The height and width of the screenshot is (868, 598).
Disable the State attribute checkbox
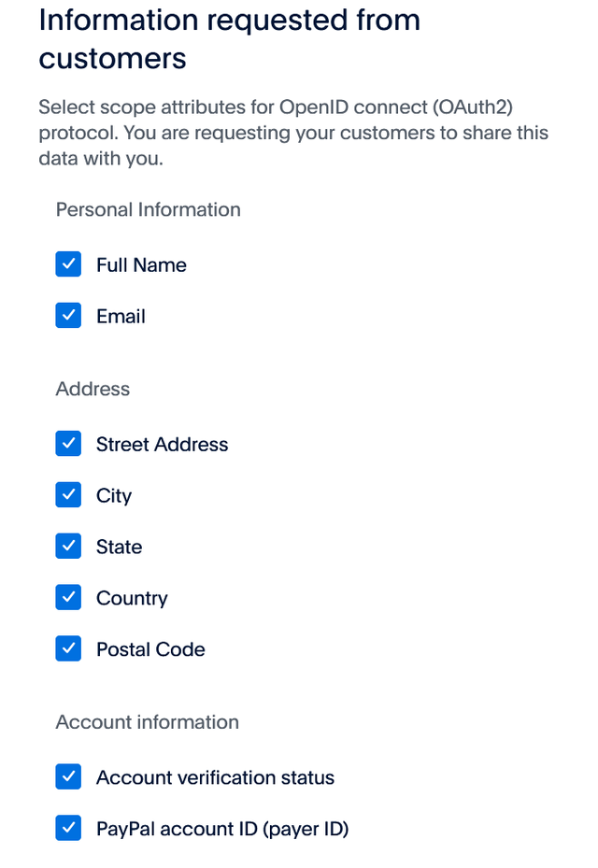67,546
